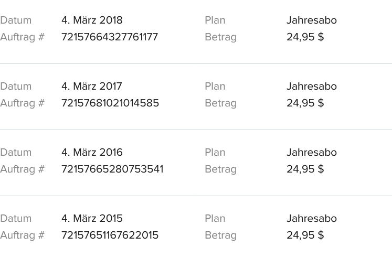The height and width of the screenshot is (258, 392).
Task: Click the Betrag label in the 2016 entry
Action: (x=220, y=169)
